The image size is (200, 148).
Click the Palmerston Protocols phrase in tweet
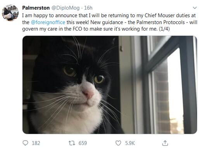[x=160, y=22]
